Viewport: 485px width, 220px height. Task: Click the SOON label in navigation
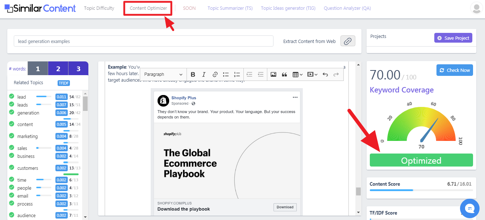point(189,8)
